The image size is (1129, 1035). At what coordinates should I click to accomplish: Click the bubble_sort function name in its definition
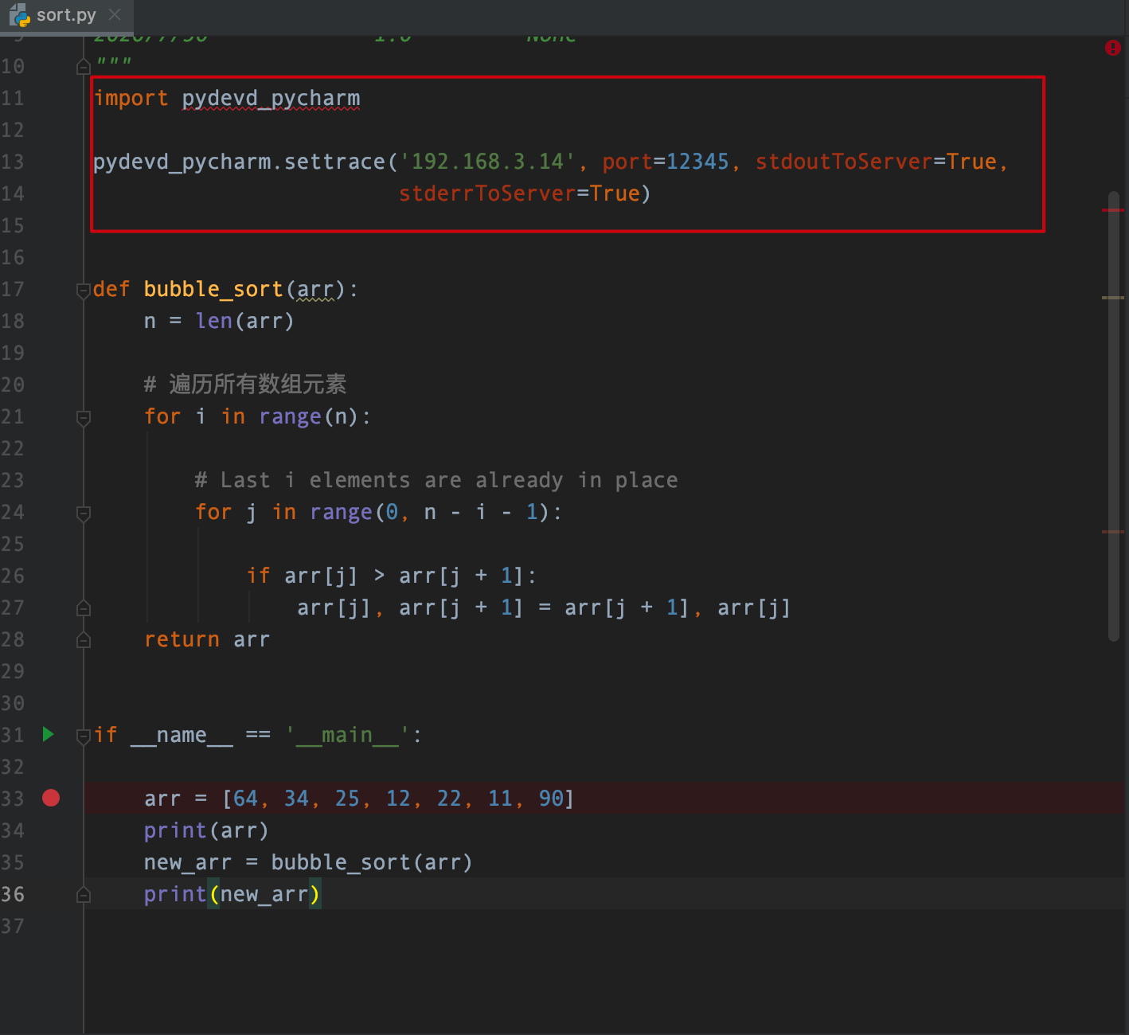coord(213,289)
